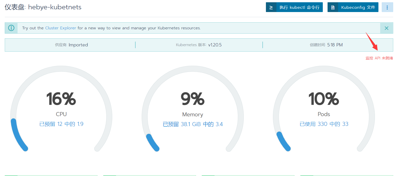Click 创建时间 5:18 PM text

click(326, 45)
